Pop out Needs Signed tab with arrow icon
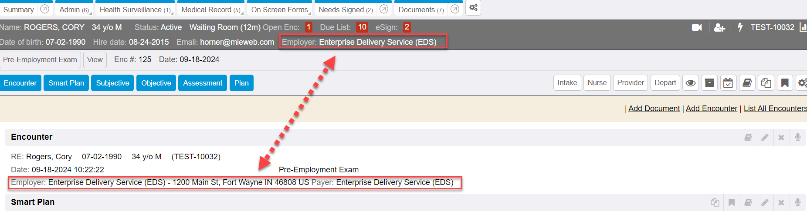This screenshot has width=807, height=214. click(x=384, y=9)
